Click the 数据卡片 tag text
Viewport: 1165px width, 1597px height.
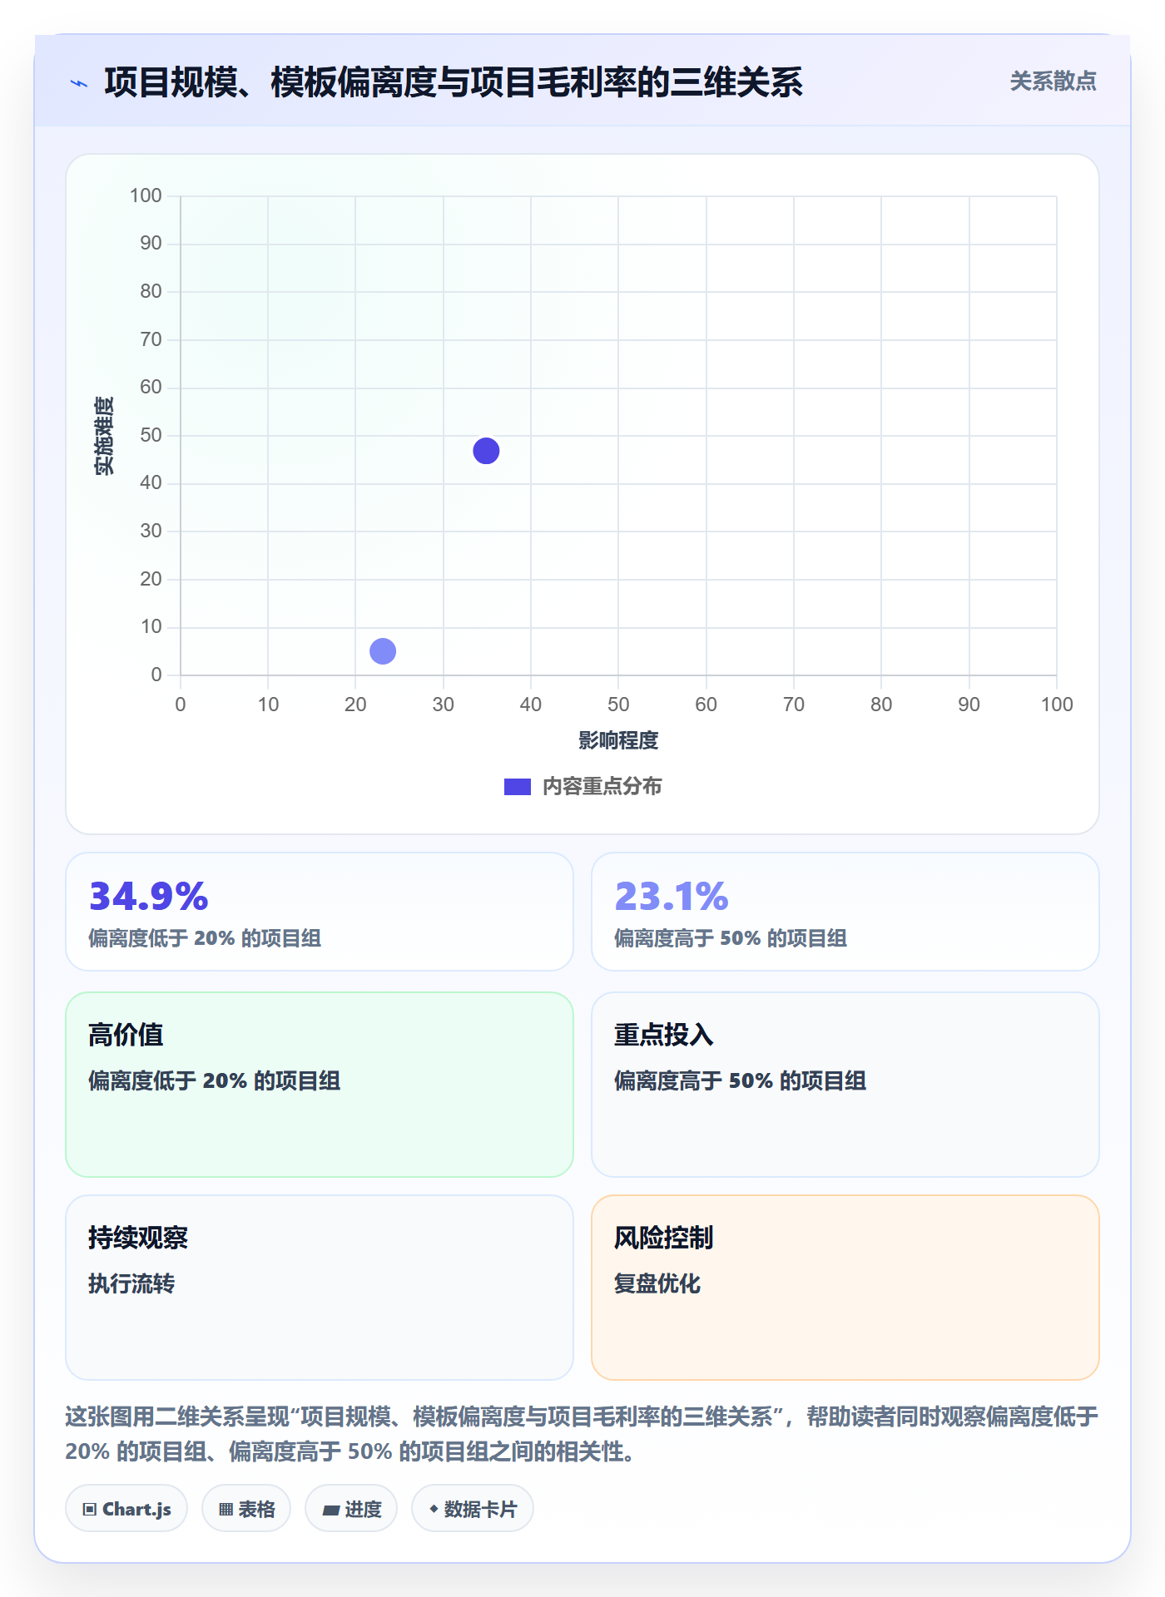coord(481,1509)
